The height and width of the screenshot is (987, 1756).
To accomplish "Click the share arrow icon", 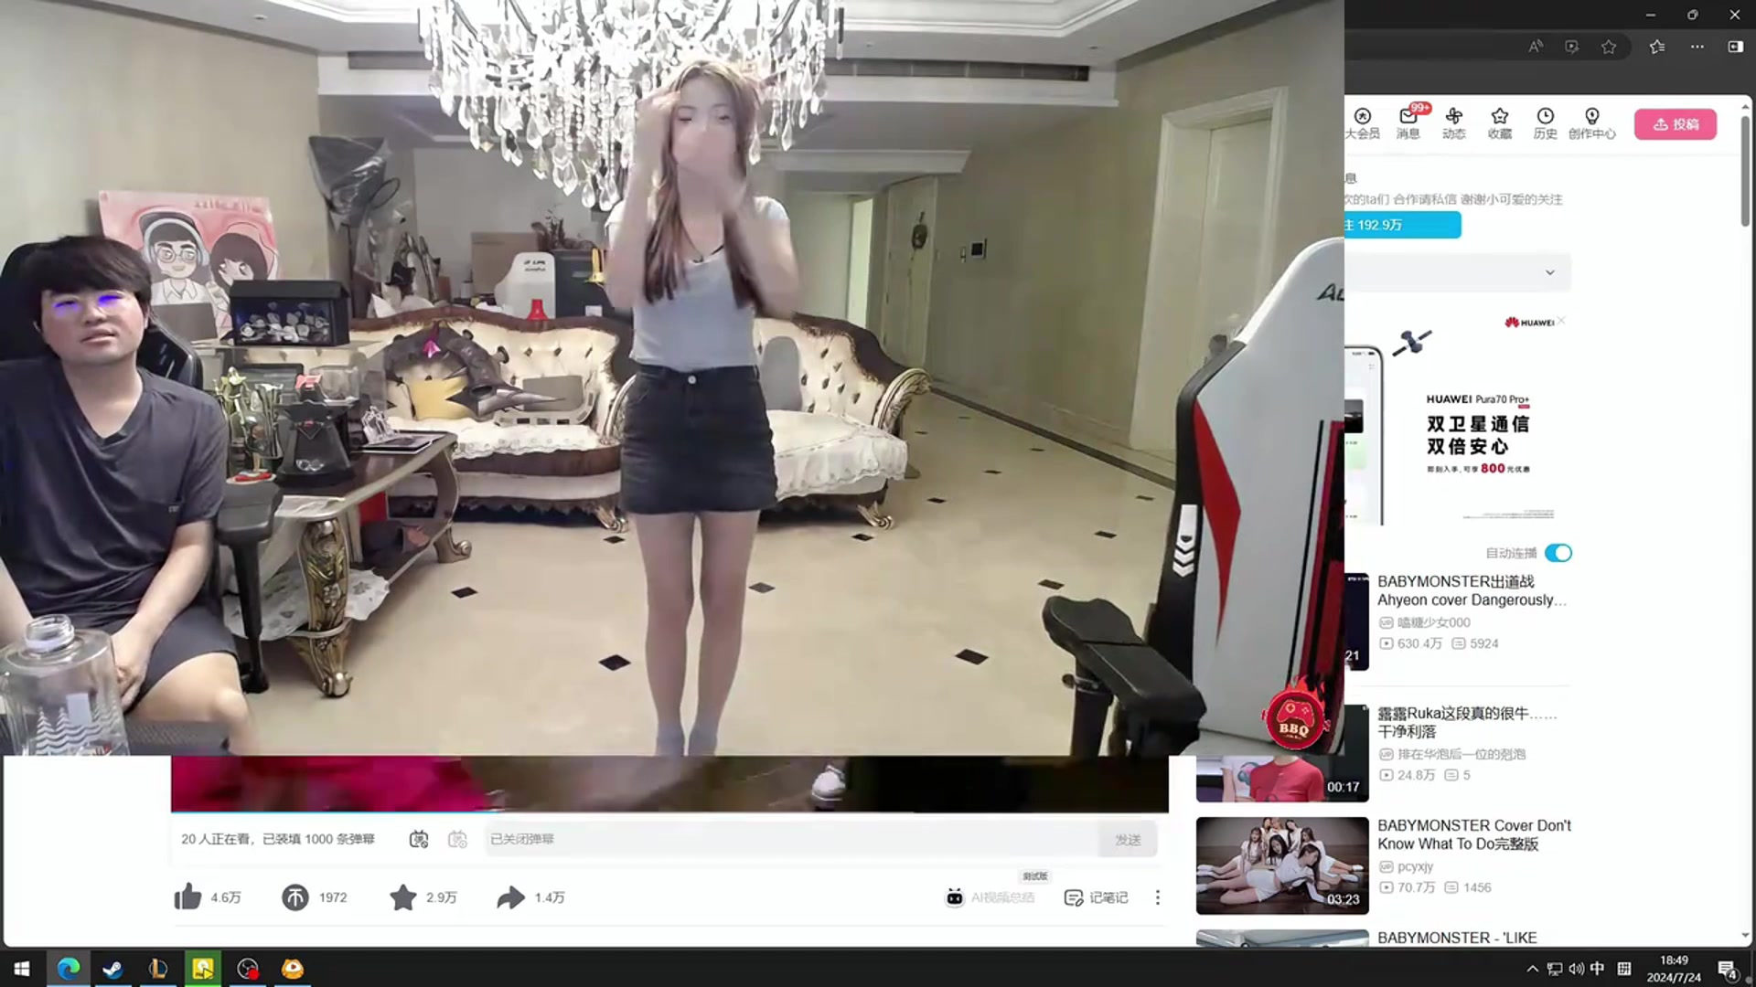I will [x=510, y=897].
